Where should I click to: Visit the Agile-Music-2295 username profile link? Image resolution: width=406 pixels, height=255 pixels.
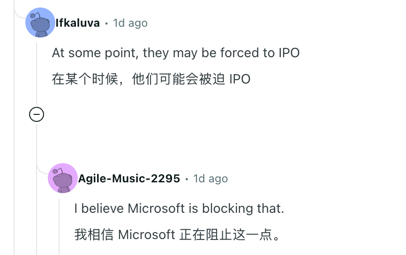(x=129, y=179)
